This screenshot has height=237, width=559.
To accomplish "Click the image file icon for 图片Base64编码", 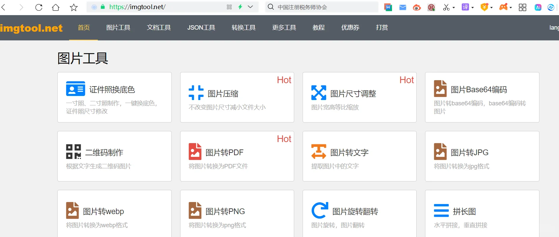I will pos(440,89).
